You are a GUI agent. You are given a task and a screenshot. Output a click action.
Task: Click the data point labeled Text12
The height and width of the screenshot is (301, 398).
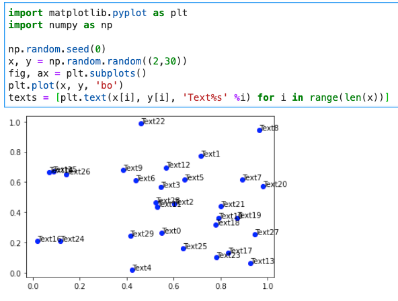[167, 168]
